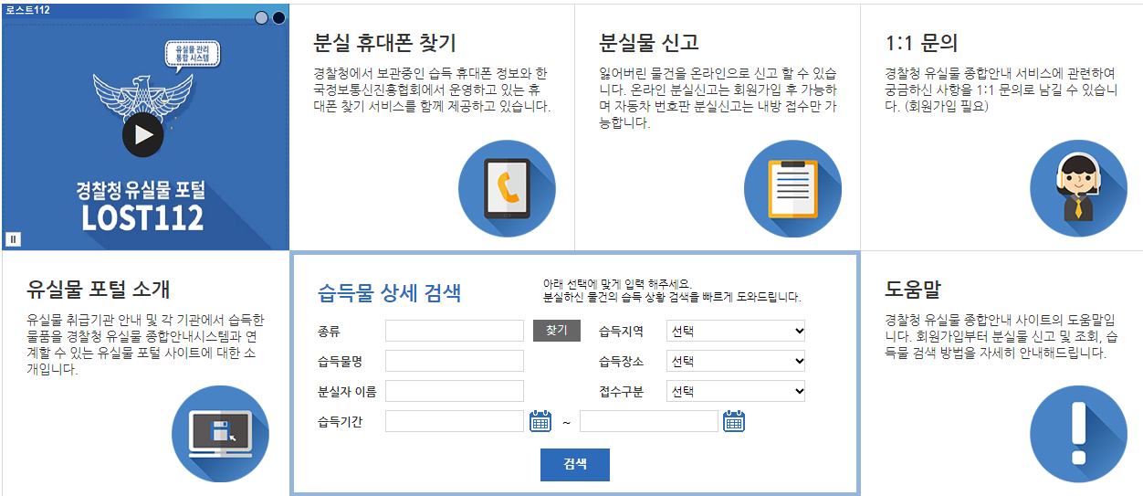Open the lost phone finder icon

pyautogui.click(x=507, y=188)
